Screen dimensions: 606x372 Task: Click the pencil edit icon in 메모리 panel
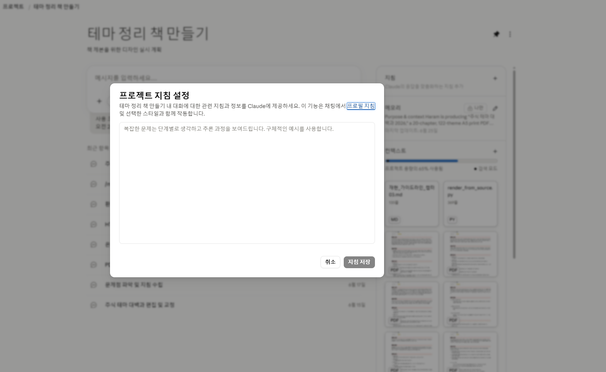click(495, 108)
